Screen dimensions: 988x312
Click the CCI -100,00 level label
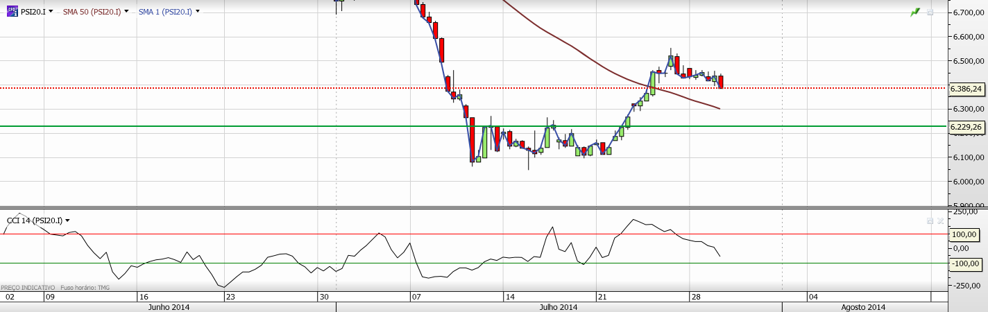(965, 263)
